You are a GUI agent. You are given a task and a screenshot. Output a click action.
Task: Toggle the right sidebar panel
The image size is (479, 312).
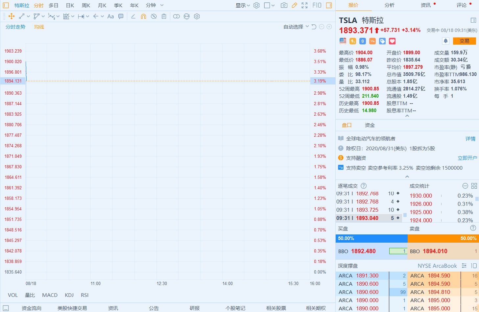pos(329,5)
